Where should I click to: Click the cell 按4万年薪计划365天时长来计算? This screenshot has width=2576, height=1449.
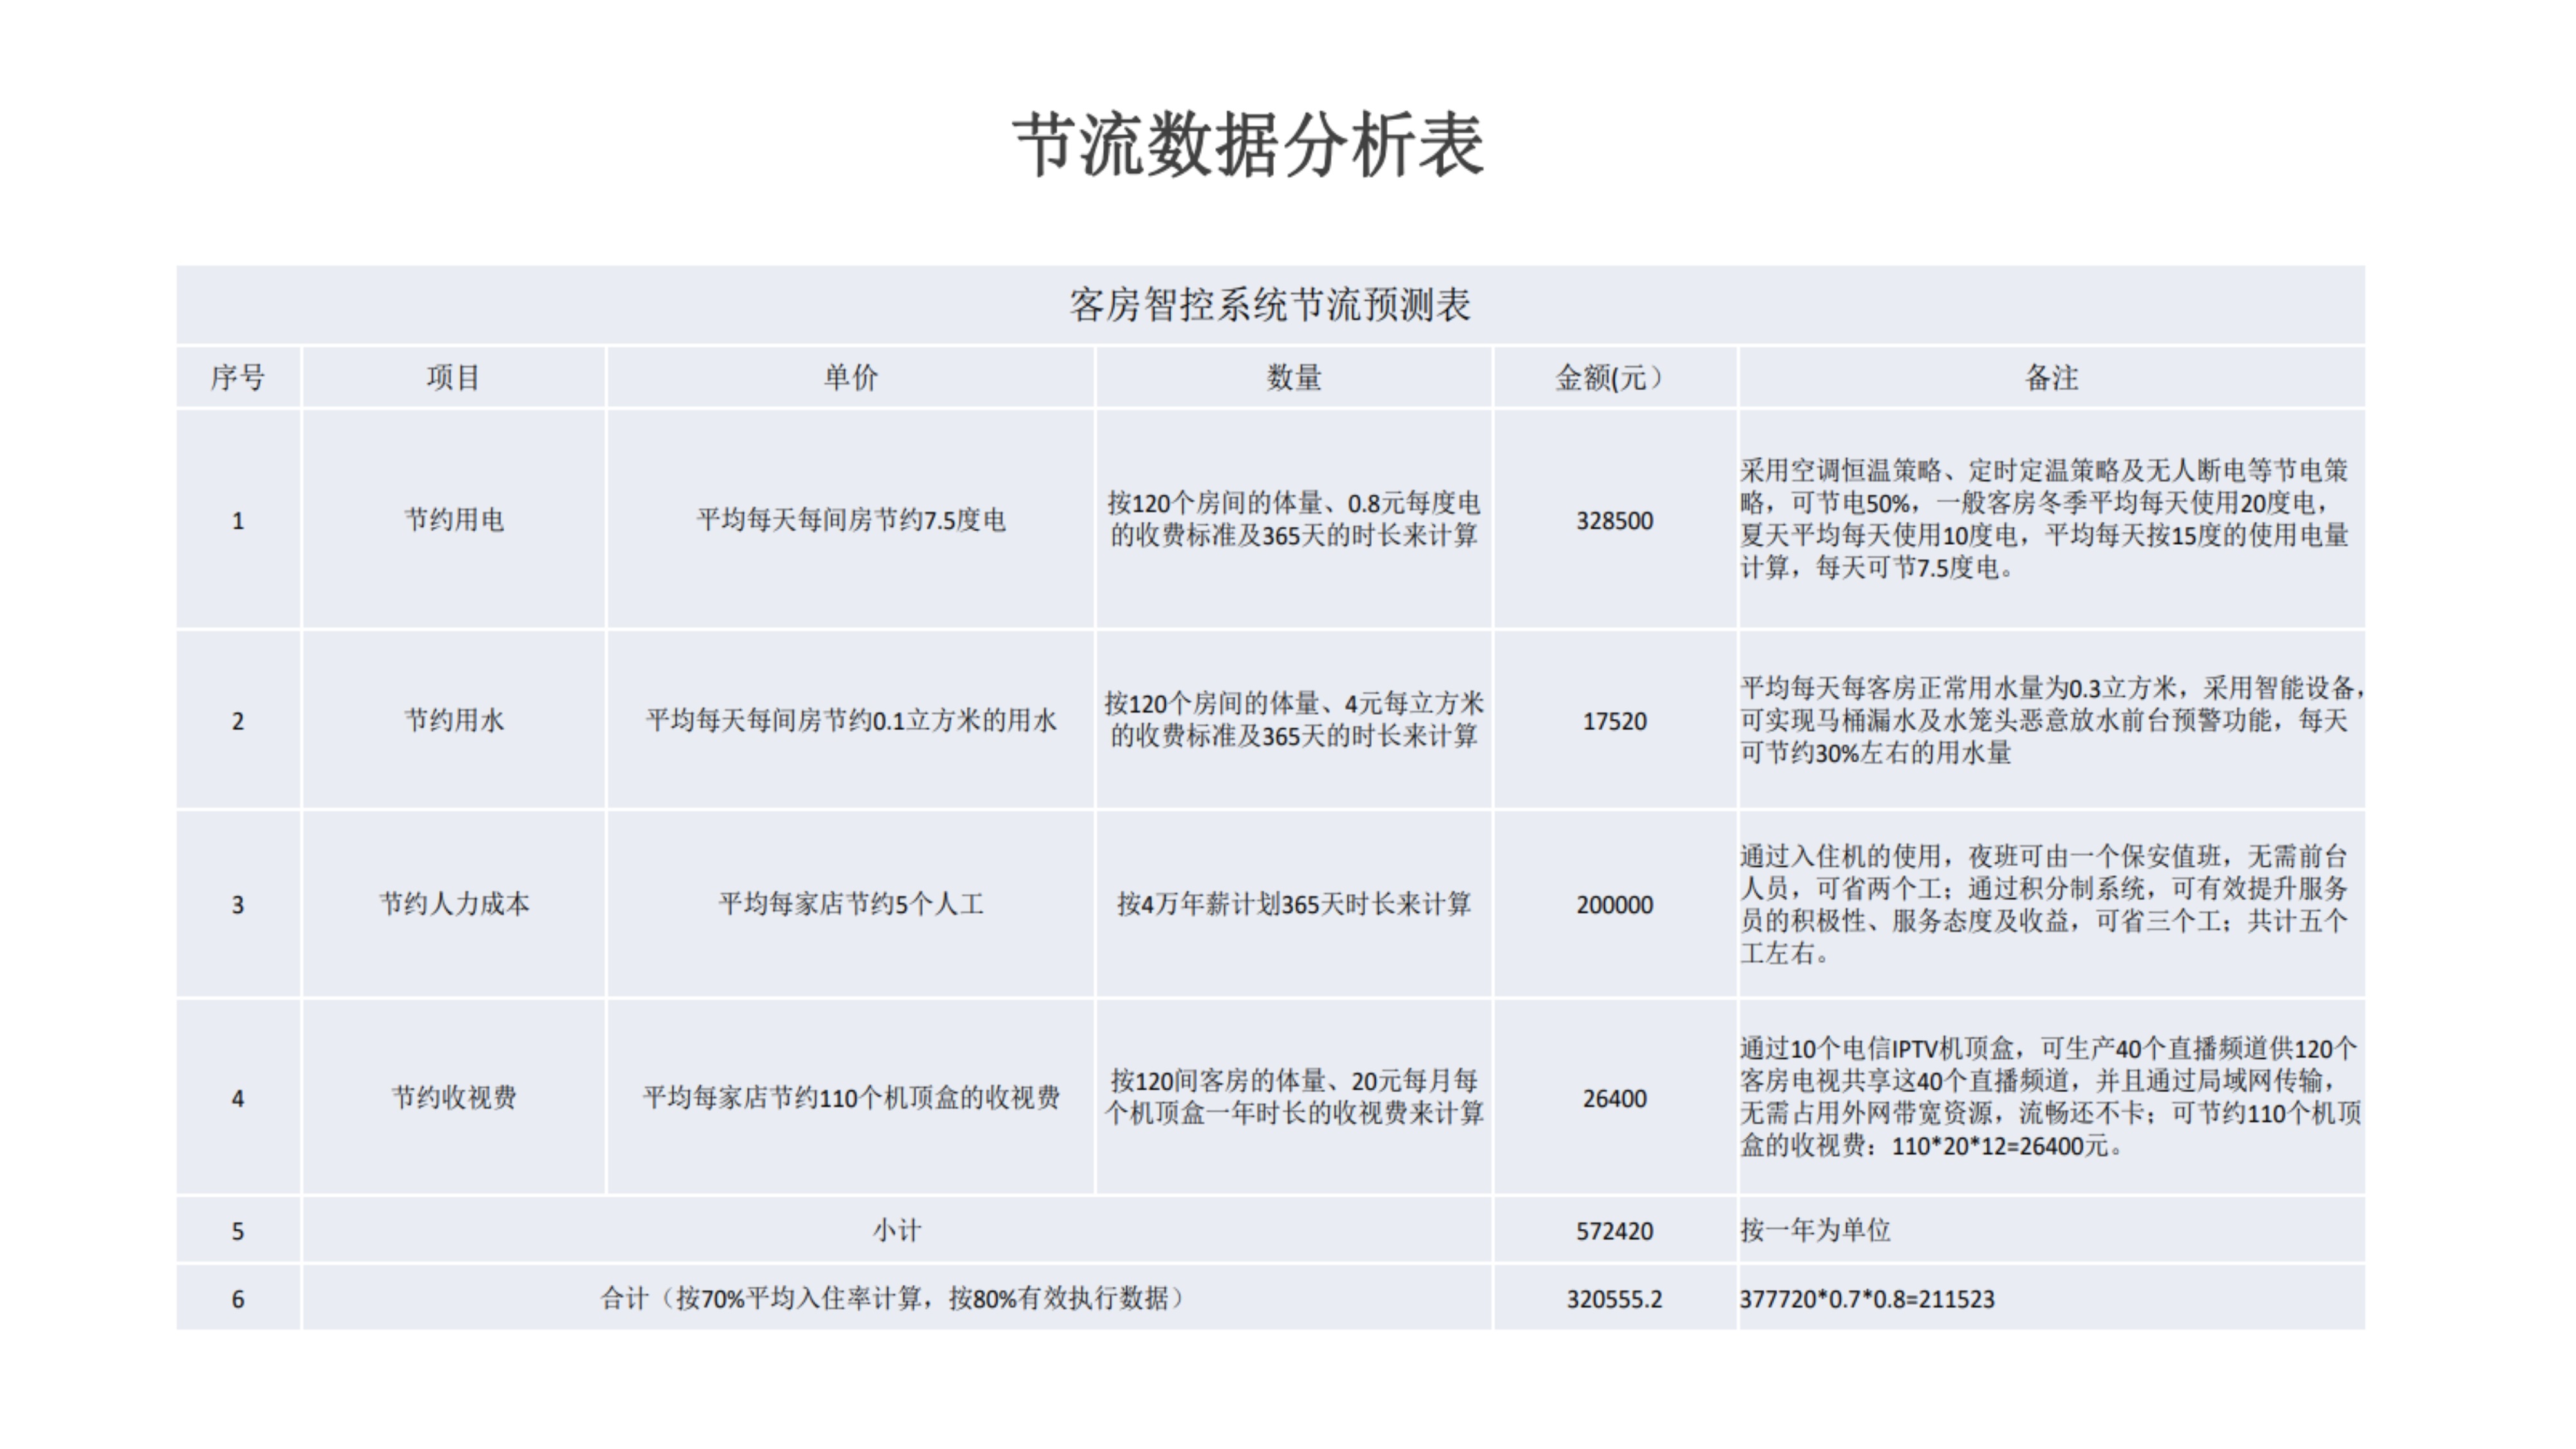(x=1294, y=904)
